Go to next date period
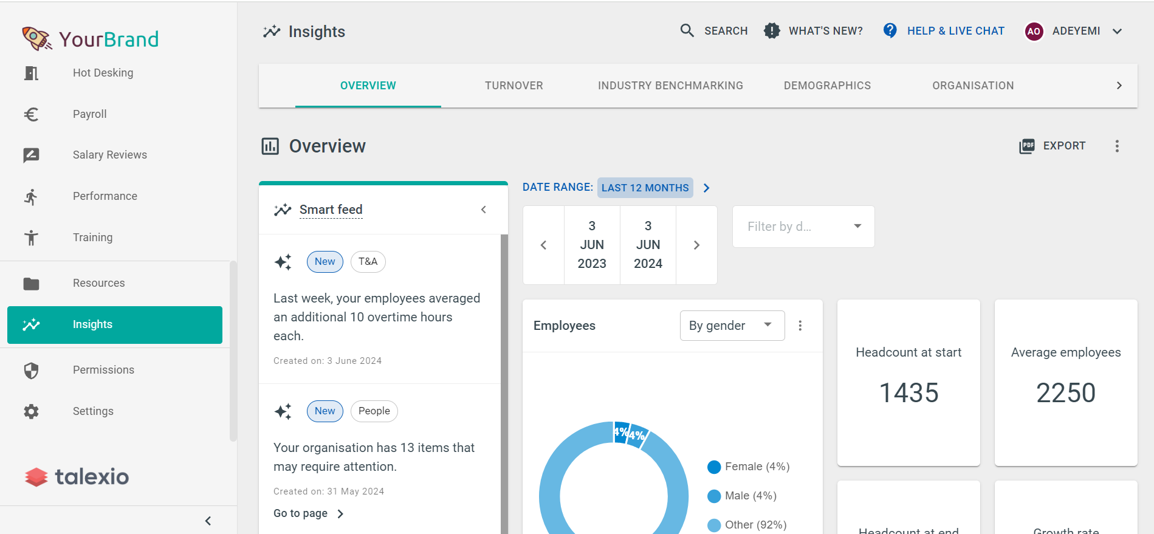The height and width of the screenshot is (534, 1154). point(697,245)
